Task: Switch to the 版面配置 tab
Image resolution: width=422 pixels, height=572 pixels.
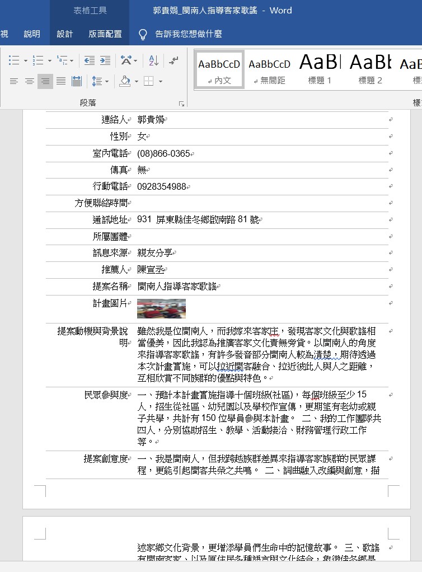Action: [x=105, y=34]
